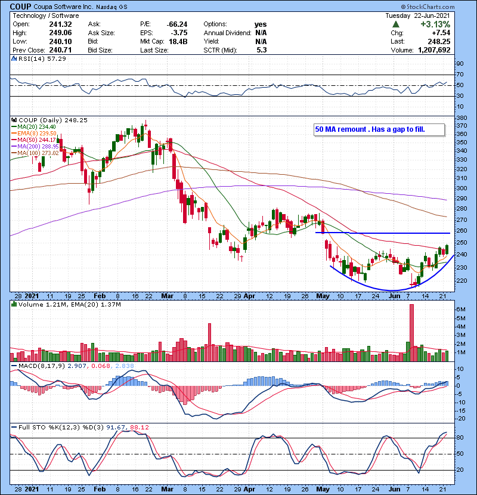Viewport: 477px width, 495px height.
Task: Click the P/E value -66.24
Action: pyautogui.click(x=176, y=24)
